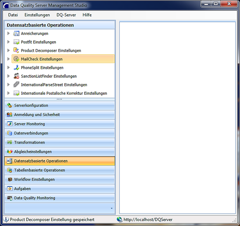Expand the MailCheck Einstellungen node
Image resolution: width=240 pixels, height=226 pixels.
(x=9, y=59)
